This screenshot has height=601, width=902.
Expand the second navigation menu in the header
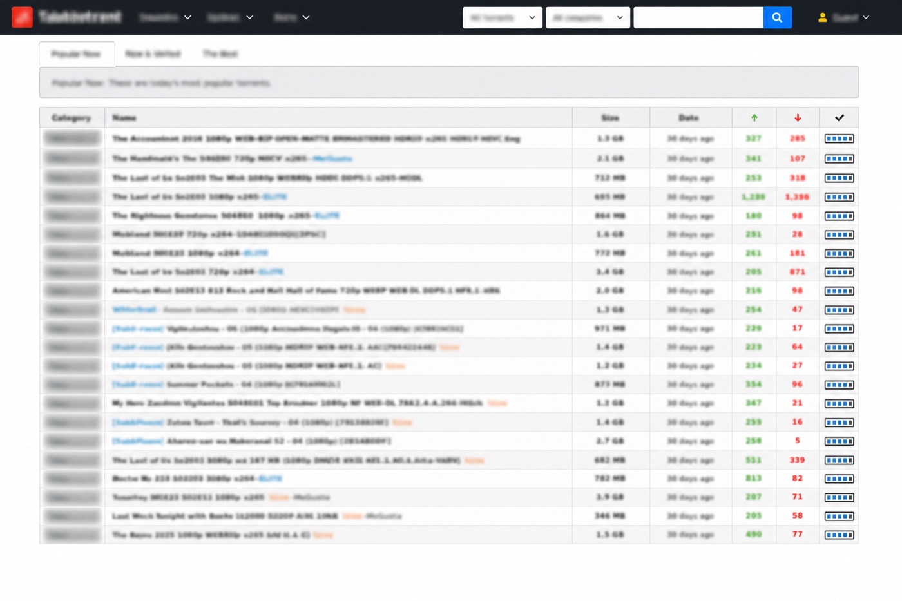tap(230, 17)
